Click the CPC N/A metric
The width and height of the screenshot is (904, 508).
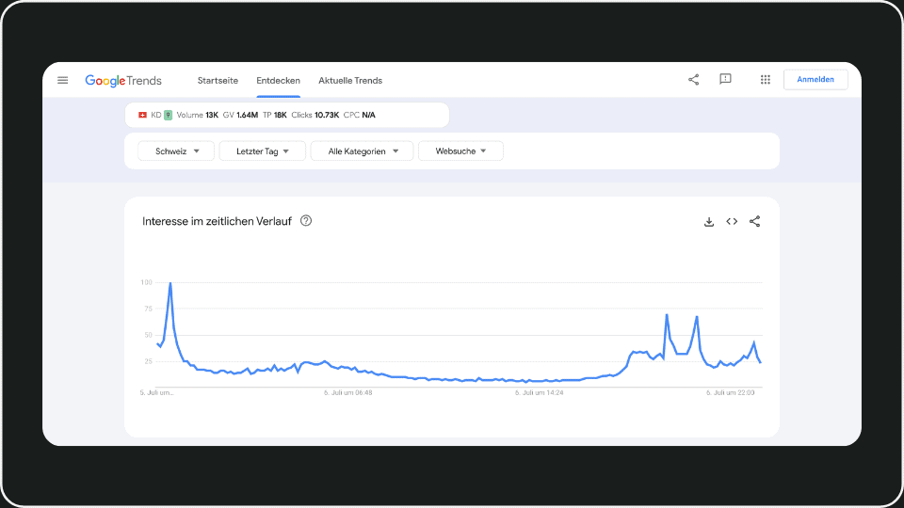[359, 115]
